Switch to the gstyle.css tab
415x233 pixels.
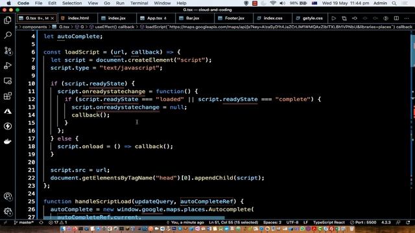[310, 18]
